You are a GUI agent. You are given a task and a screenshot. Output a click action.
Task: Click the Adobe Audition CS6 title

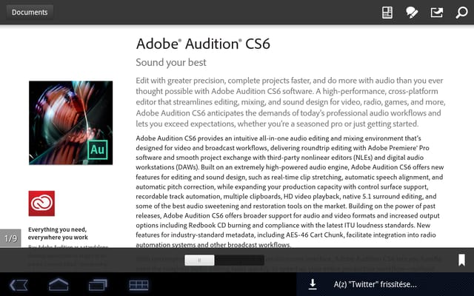coord(203,44)
